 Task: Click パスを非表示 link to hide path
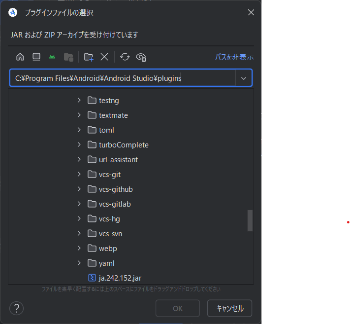point(234,57)
